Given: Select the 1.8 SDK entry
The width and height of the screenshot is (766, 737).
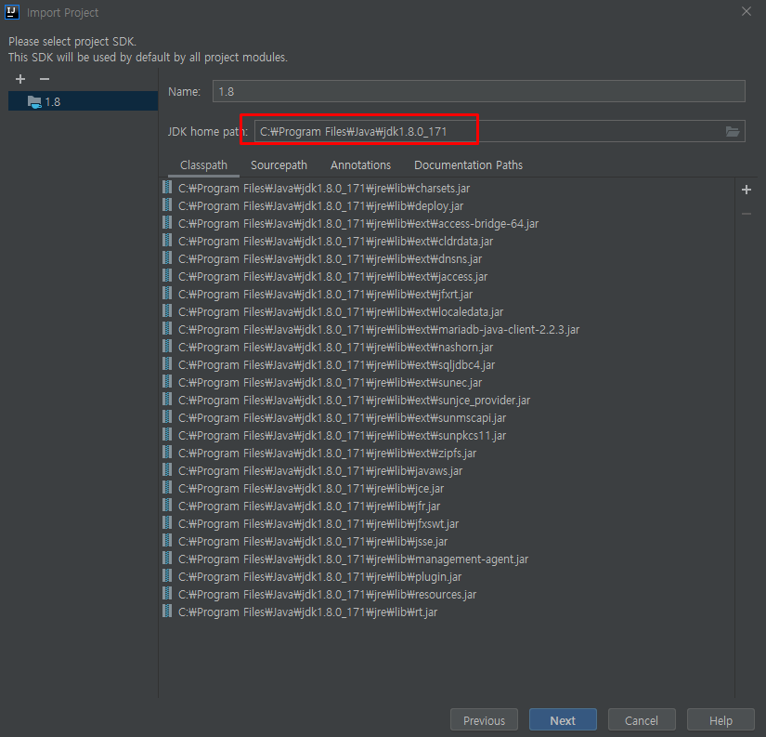Looking at the screenshot, I should [x=83, y=101].
